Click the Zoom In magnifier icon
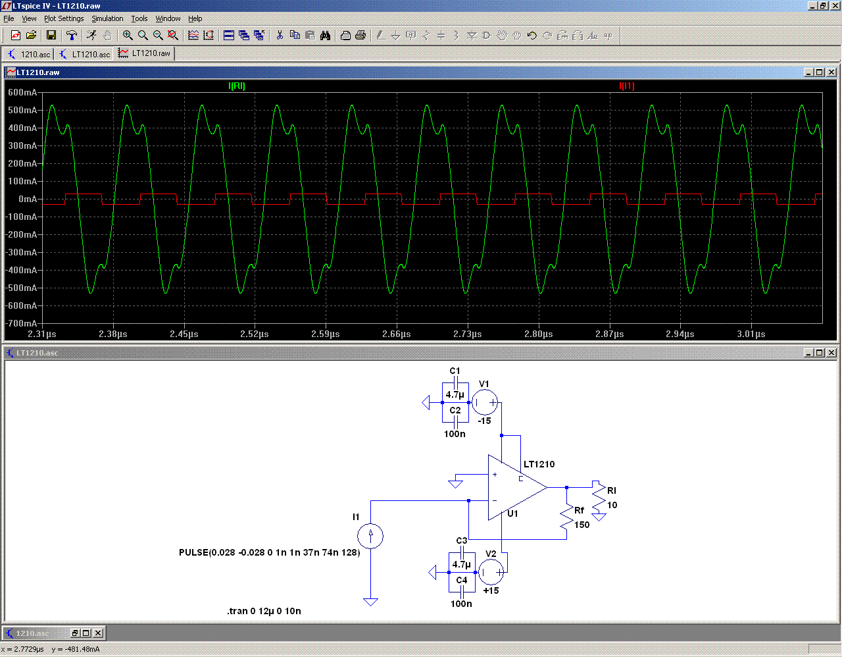 point(128,36)
